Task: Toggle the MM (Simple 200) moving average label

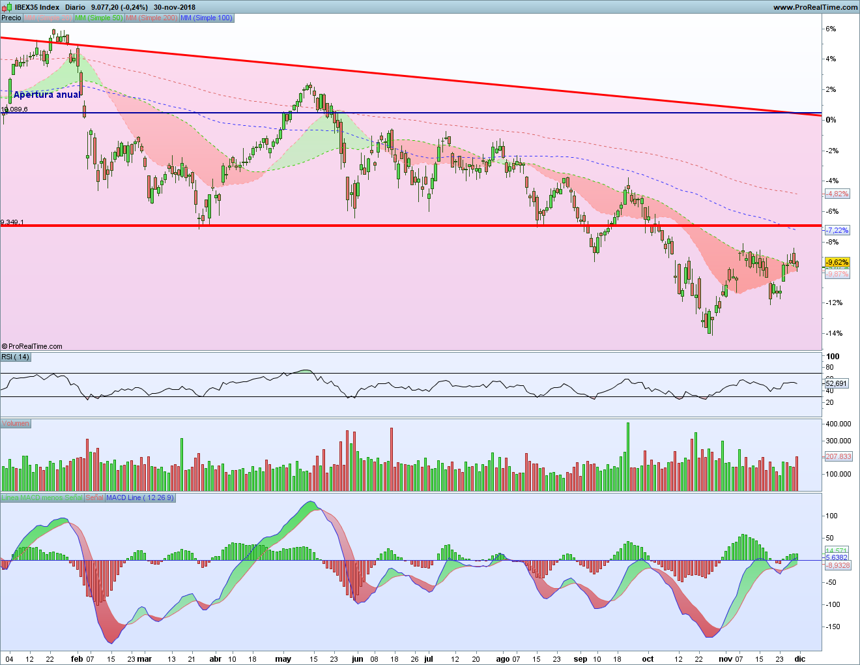Action: coord(151,18)
